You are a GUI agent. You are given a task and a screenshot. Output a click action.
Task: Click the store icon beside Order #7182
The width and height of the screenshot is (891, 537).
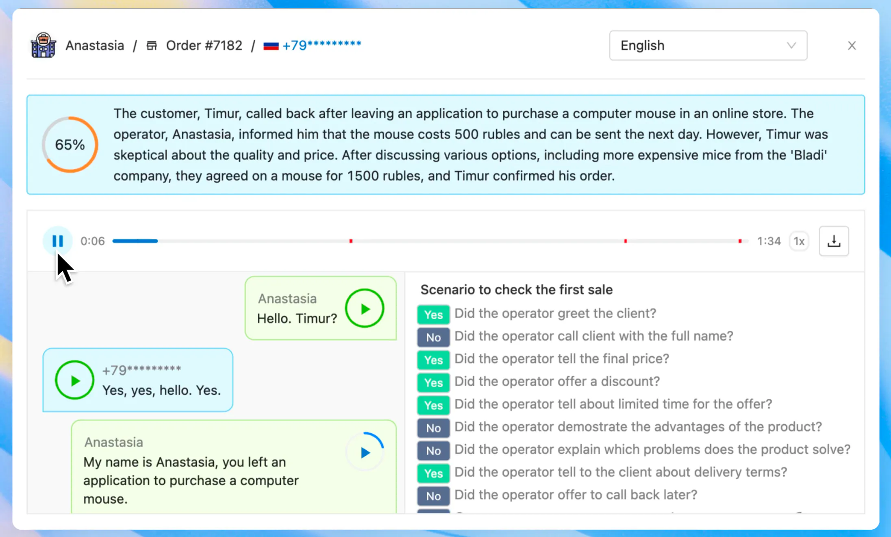[152, 45]
